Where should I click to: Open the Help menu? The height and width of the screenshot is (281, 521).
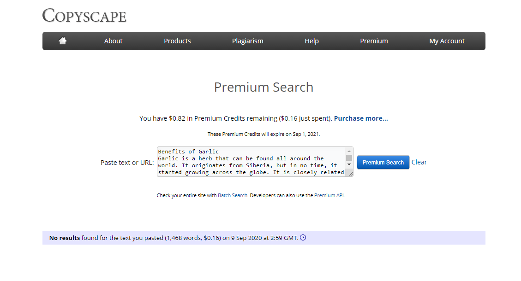[x=311, y=41]
